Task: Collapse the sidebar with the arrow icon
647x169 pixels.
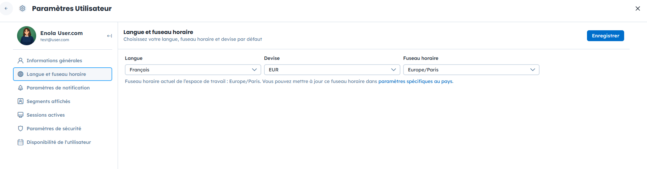Action: pos(109,36)
